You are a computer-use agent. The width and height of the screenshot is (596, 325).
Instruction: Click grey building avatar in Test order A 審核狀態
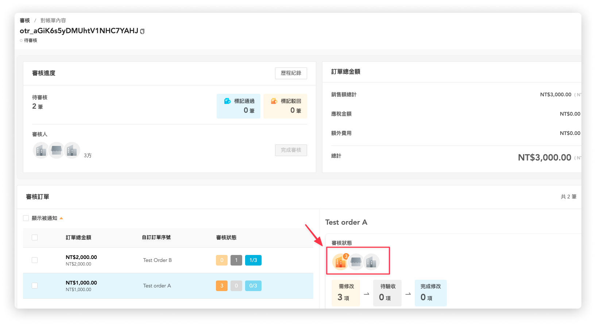371,262
